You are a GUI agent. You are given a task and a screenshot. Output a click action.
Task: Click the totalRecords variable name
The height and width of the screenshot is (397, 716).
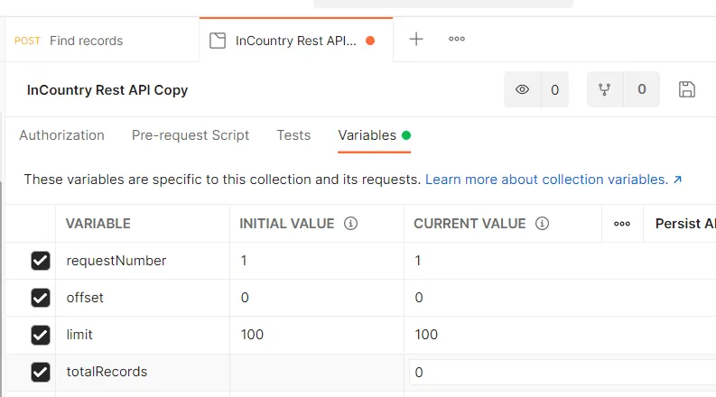107,372
